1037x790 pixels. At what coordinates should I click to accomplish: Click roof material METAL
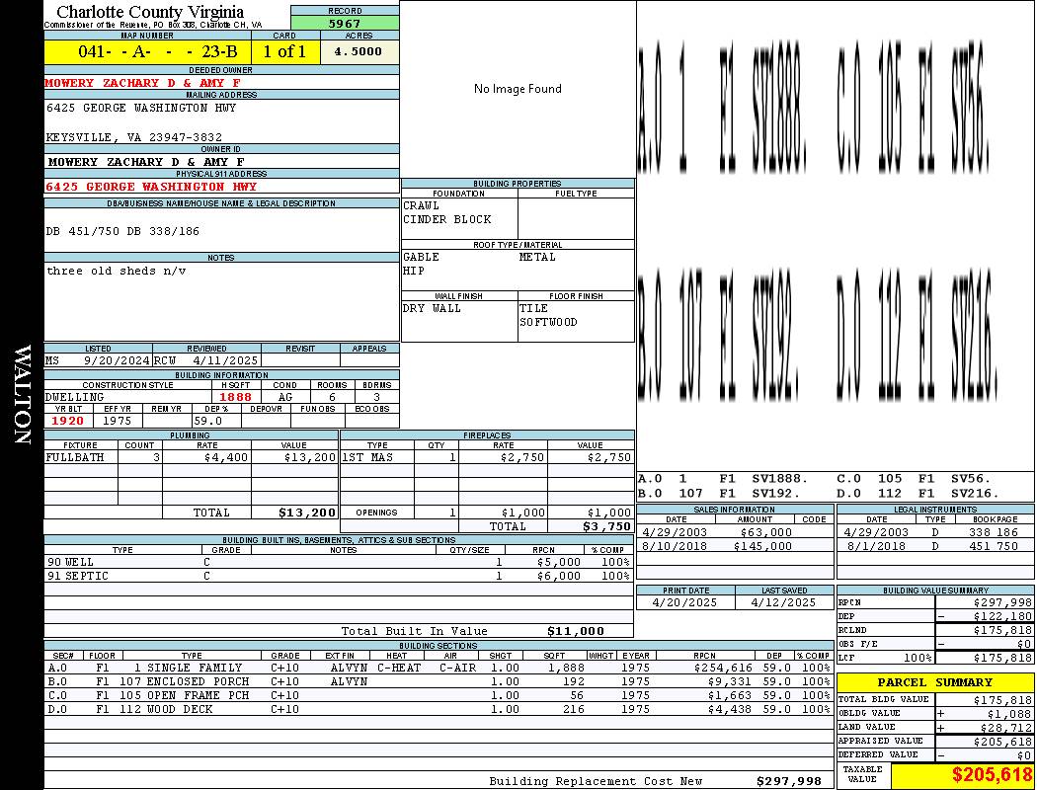click(537, 257)
